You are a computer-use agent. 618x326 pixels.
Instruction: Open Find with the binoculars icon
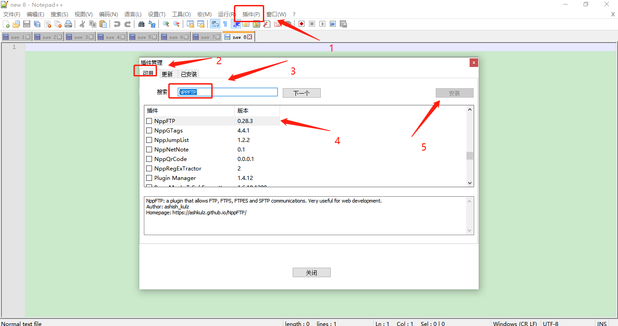141,24
